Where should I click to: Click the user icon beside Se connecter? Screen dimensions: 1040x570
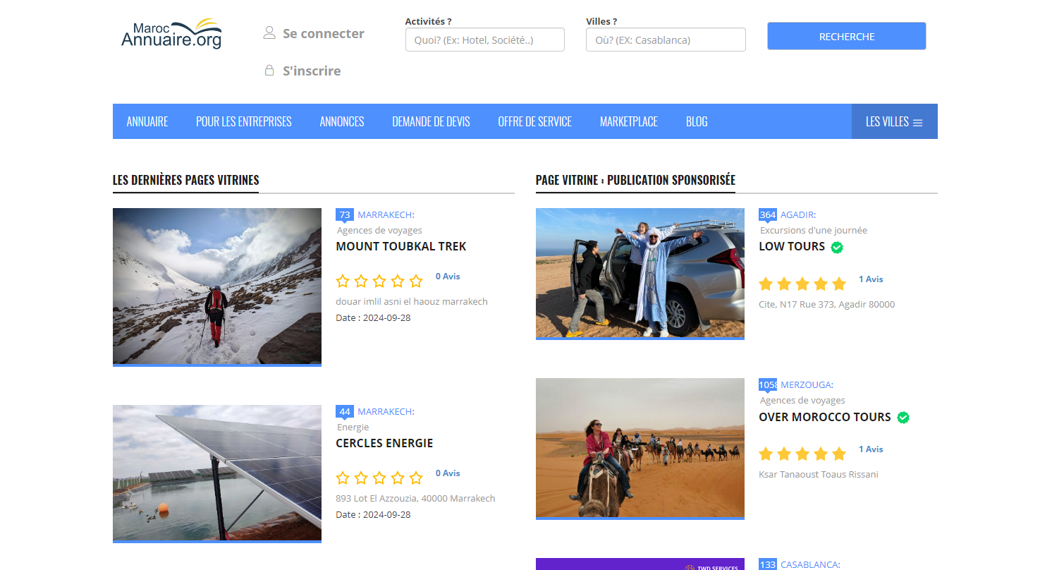click(x=269, y=33)
